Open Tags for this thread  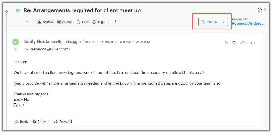pyautogui.click(x=98, y=22)
